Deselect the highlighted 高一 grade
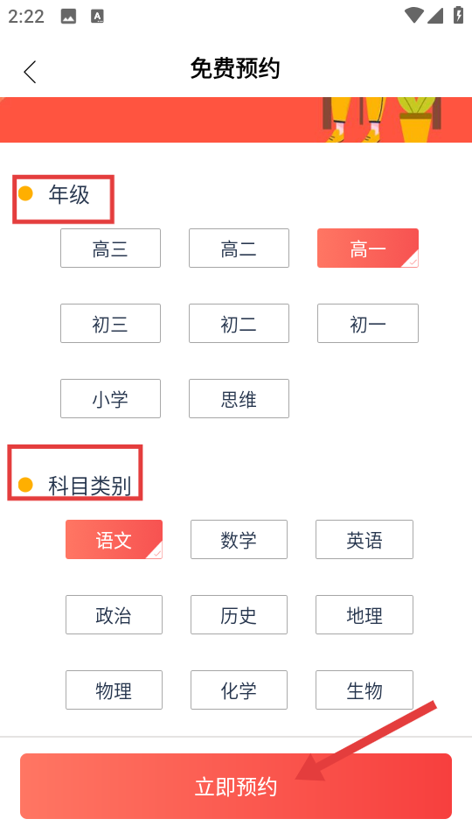Screen dimensions: 472x840 [368, 248]
